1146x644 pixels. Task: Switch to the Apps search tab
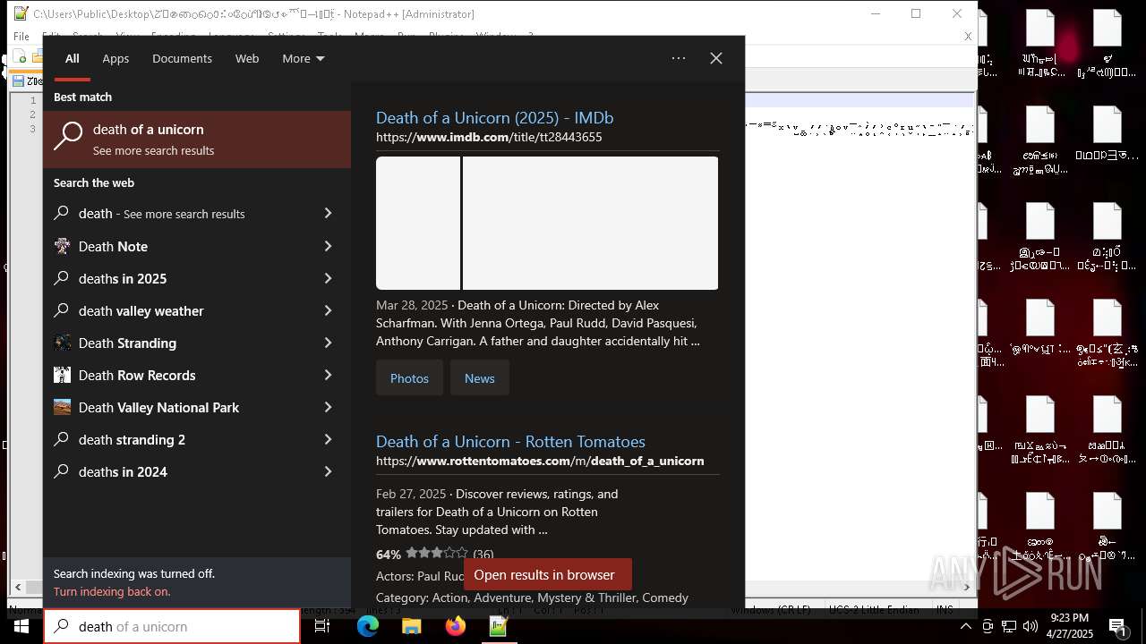pyautogui.click(x=115, y=58)
